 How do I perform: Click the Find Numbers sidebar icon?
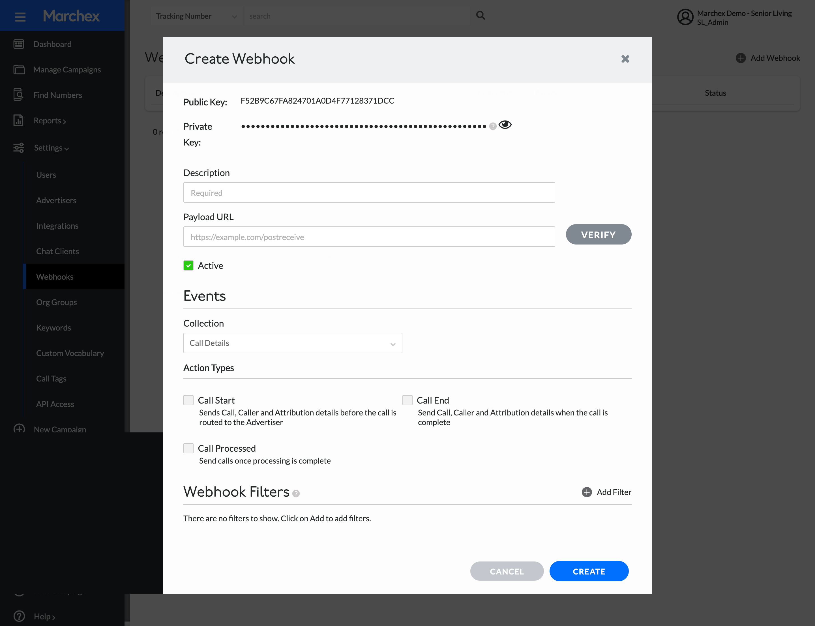tap(18, 95)
